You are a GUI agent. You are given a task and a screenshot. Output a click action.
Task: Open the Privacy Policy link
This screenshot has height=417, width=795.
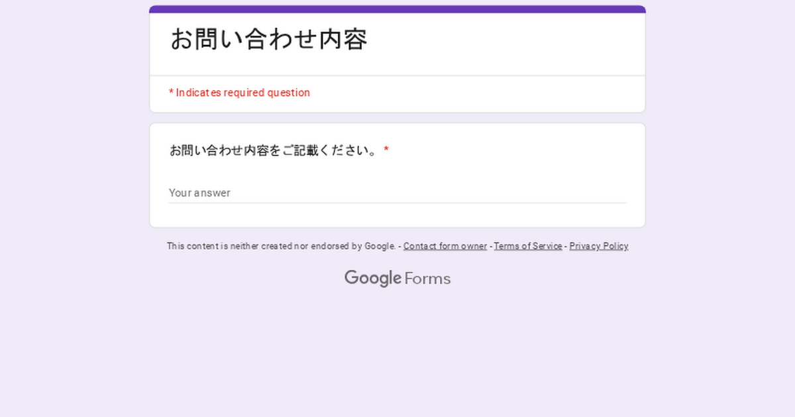(598, 246)
